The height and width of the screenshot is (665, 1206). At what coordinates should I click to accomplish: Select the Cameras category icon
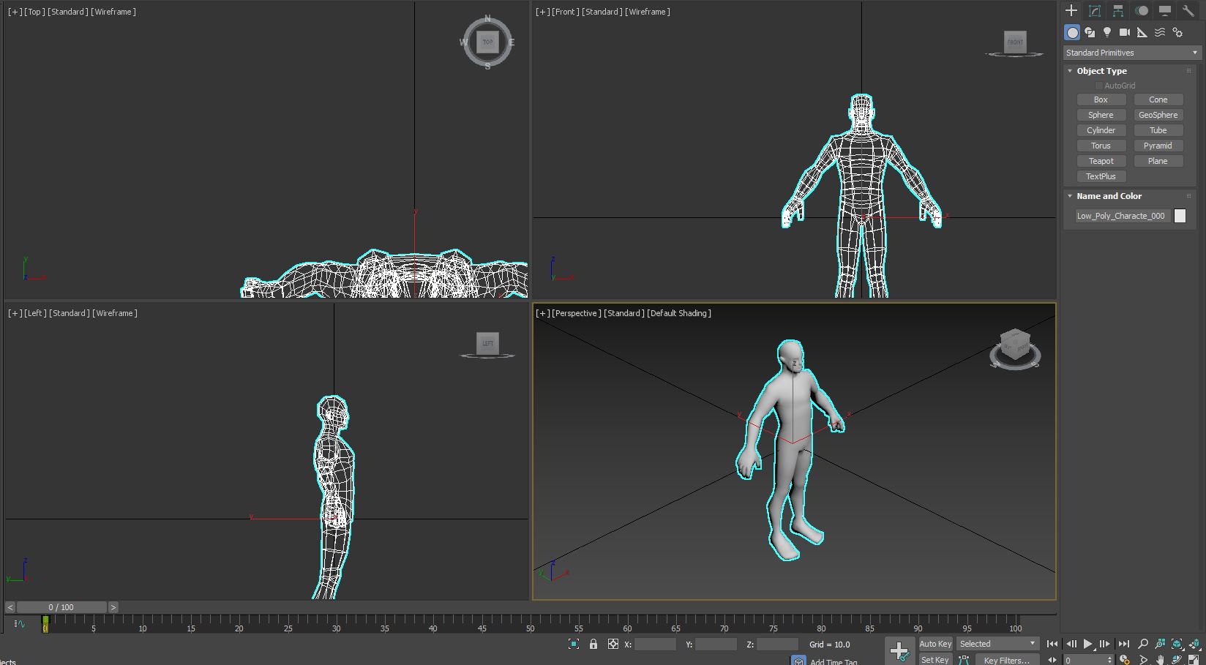pos(1125,32)
